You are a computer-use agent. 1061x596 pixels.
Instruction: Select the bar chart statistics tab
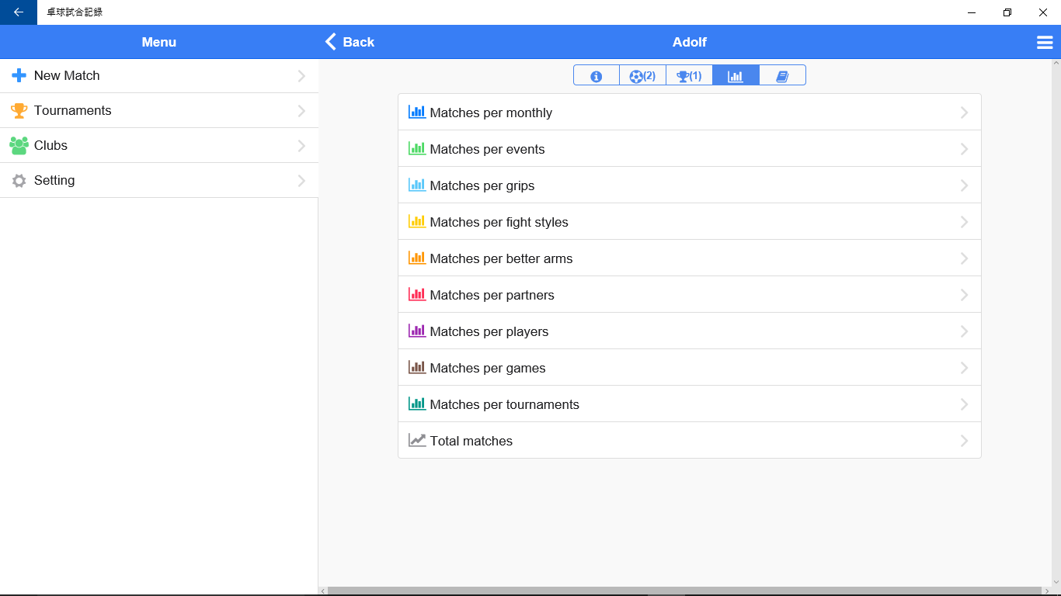point(736,75)
